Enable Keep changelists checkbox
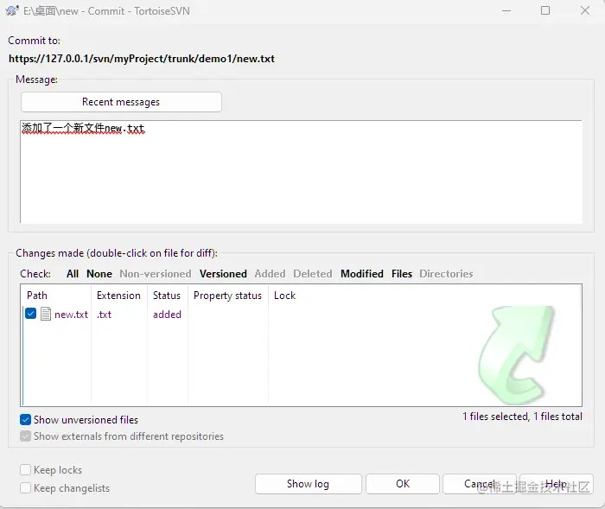 tap(25, 487)
